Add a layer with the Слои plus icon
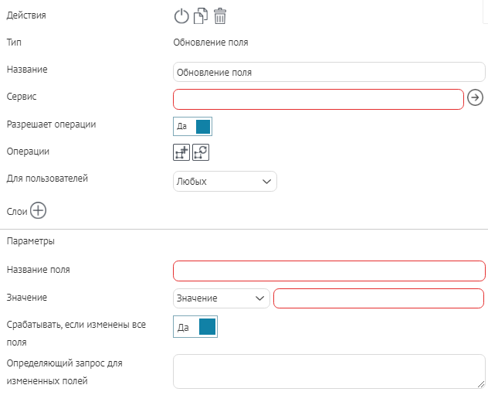488x402 pixels. click(39, 210)
